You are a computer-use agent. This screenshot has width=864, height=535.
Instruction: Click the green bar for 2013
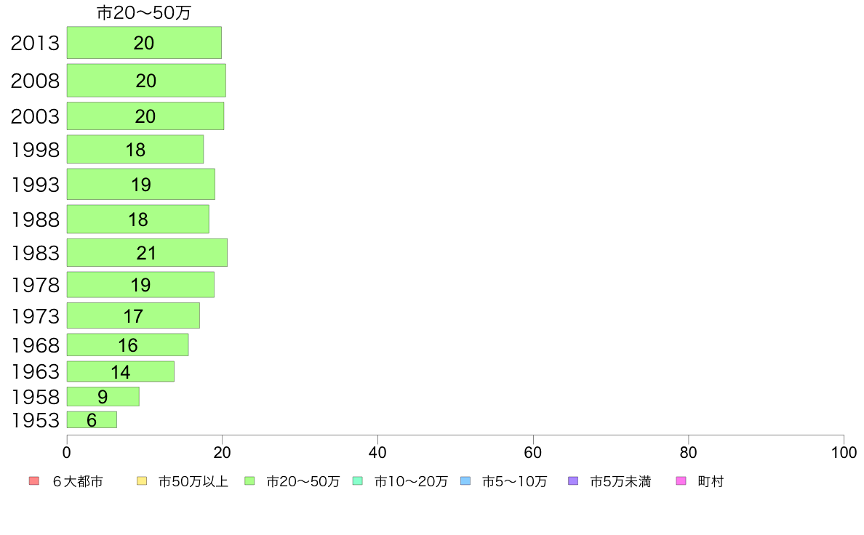pyautogui.click(x=144, y=43)
